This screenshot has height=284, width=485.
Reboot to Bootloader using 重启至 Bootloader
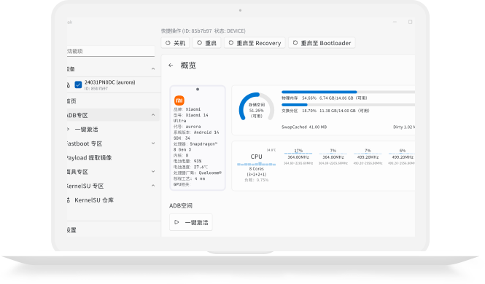pos(322,43)
